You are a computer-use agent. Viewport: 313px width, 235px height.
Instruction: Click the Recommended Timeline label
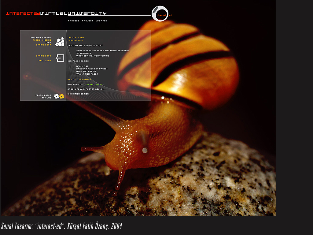pyautogui.click(x=43, y=96)
